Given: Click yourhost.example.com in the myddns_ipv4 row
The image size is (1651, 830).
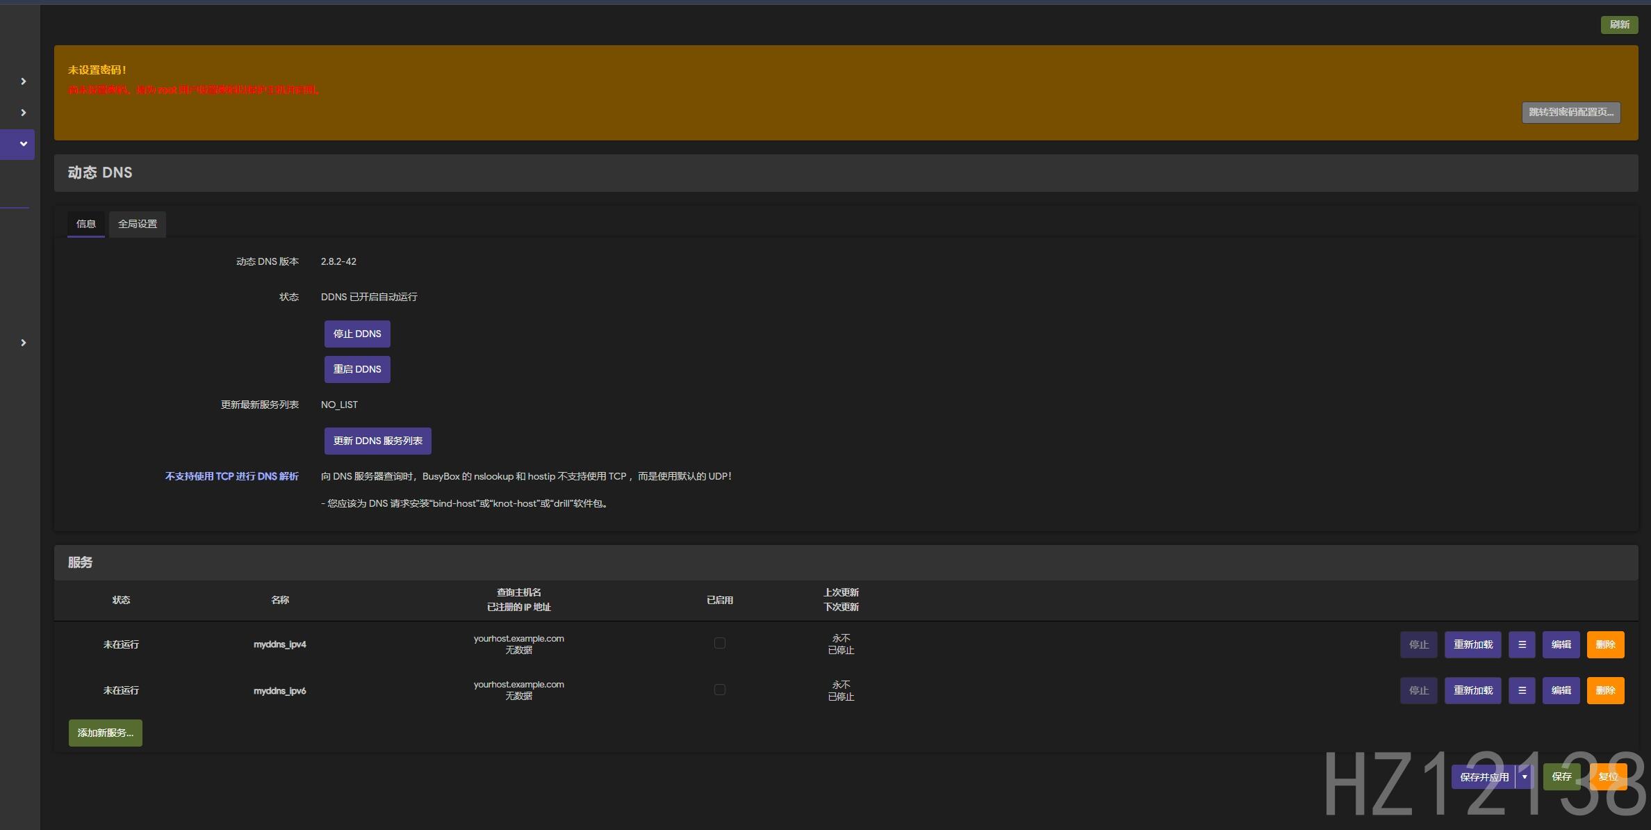Looking at the screenshot, I should point(519,638).
